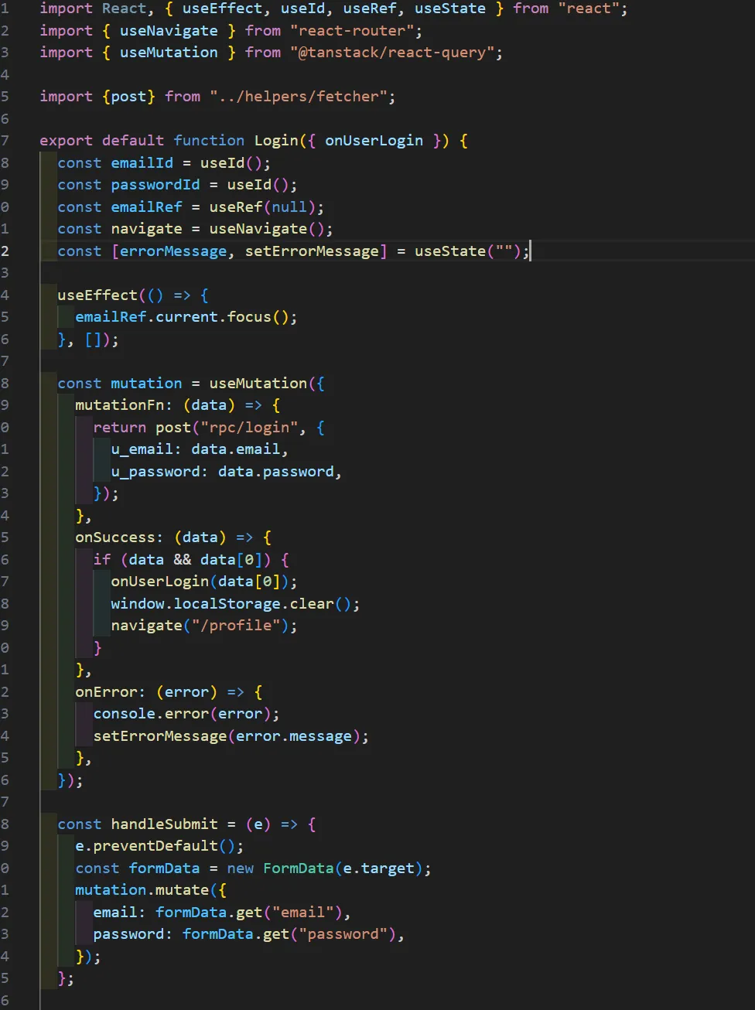Image resolution: width=755 pixels, height=1010 pixels.
Task: Place cursor on the useEffect call
Action: tap(97, 295)
